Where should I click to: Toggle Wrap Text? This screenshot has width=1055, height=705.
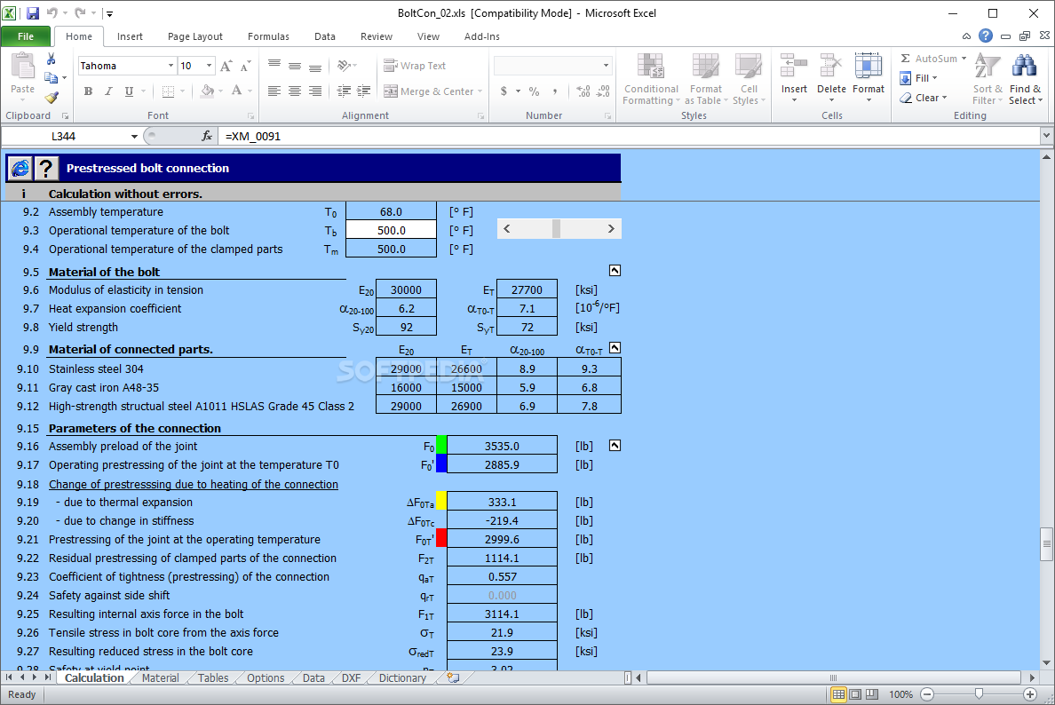pyautogui.click(x=415, y=65)
